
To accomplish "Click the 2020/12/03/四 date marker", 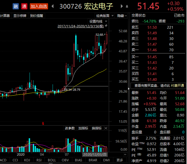I will coord(95,155).
